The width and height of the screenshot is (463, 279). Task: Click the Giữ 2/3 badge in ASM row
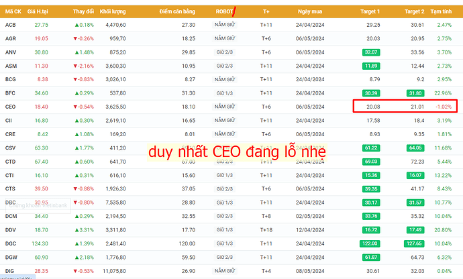click(x=224, y=66)
